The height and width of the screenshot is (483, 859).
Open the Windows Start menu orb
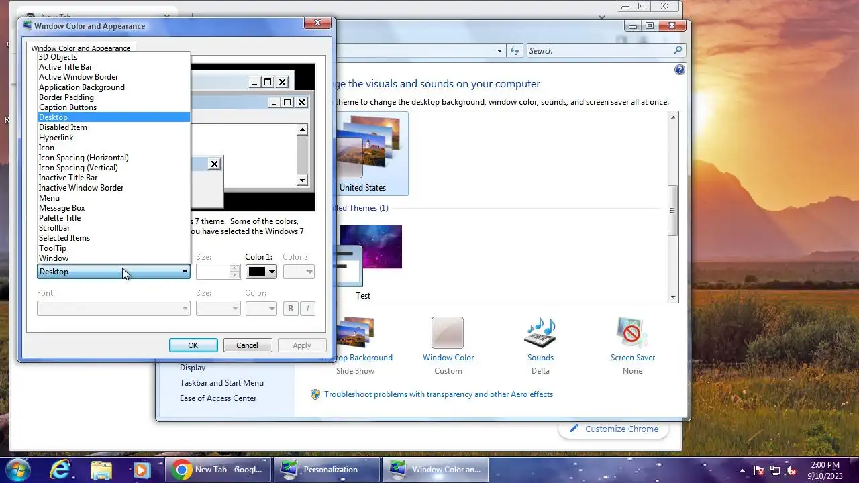click(x=18, y=469)
